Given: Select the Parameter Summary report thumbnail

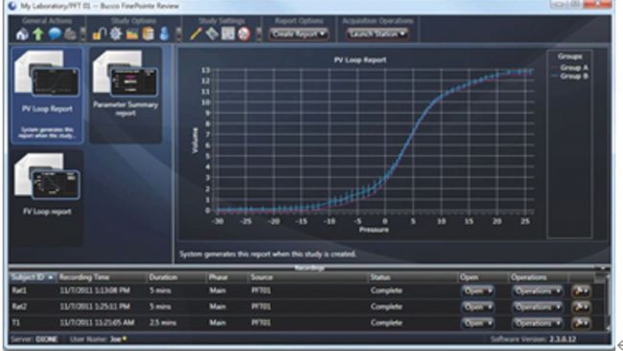Looking at the screenshot, I should tap(126, 96).
